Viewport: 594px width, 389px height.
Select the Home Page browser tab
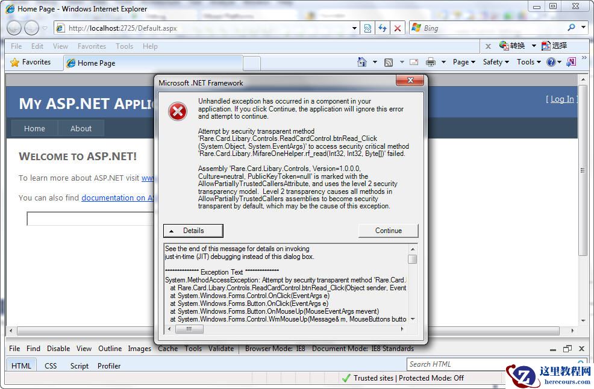[x=153, y=63]
